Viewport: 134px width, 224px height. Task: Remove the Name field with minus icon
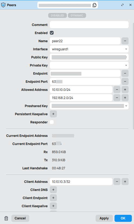[x=125, y=41]
